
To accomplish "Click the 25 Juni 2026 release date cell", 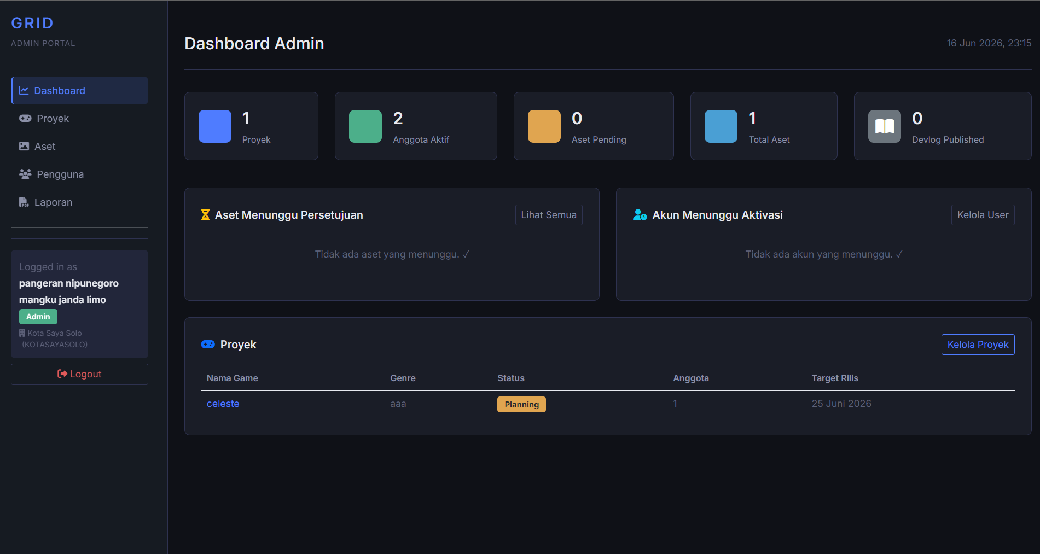I will click(841, 404).
